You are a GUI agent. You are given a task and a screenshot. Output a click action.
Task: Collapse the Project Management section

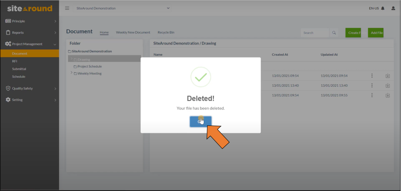click(x=55, y=44)
